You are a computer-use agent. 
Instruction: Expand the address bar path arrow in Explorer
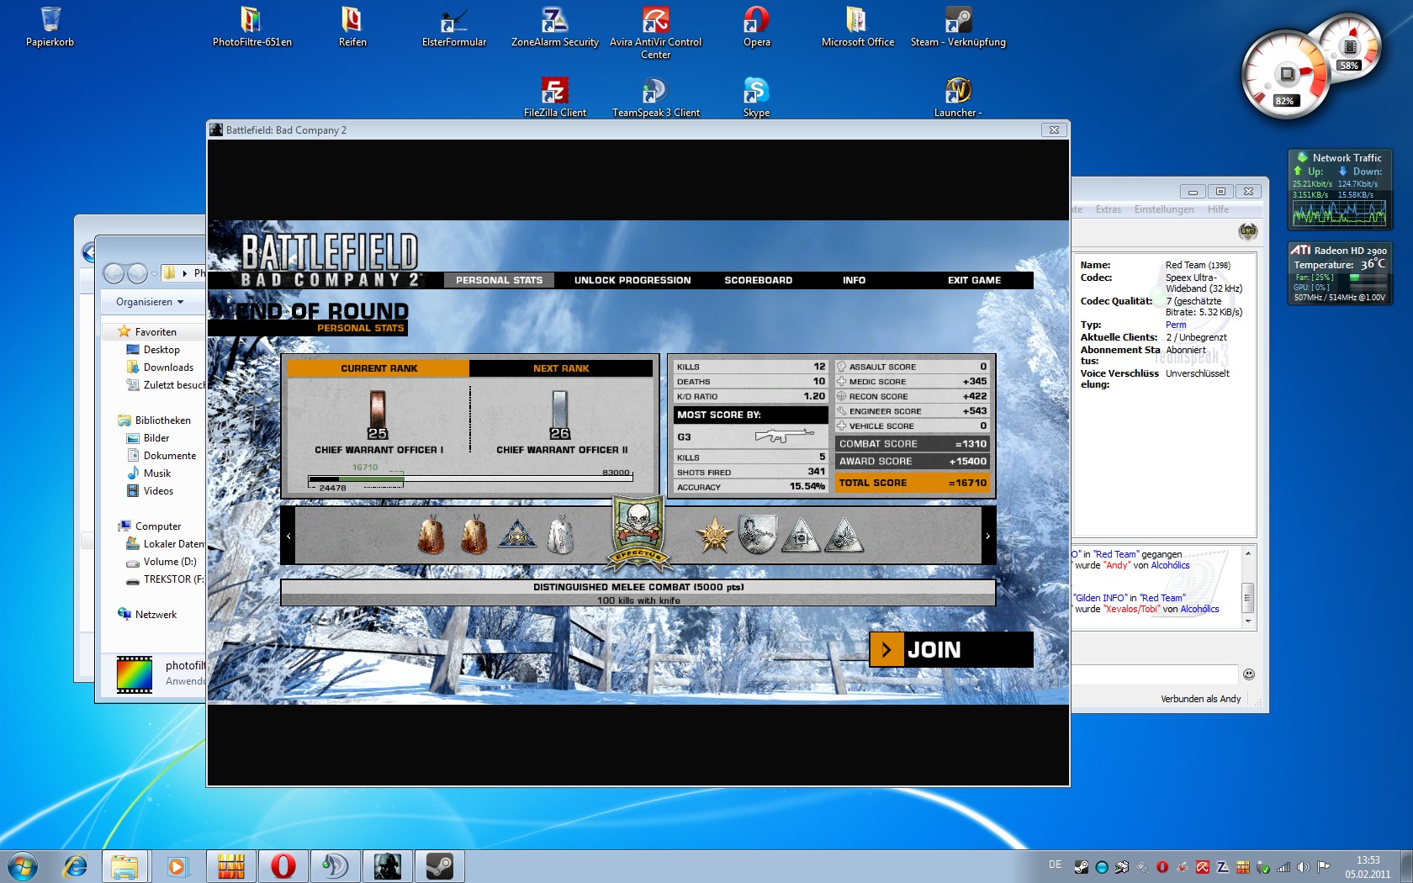pyautogui.click(x=184, y=272)
